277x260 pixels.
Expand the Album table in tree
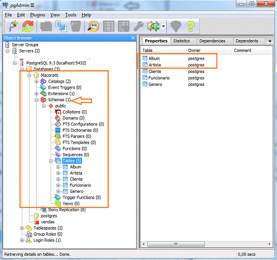(x=58, y=167)
